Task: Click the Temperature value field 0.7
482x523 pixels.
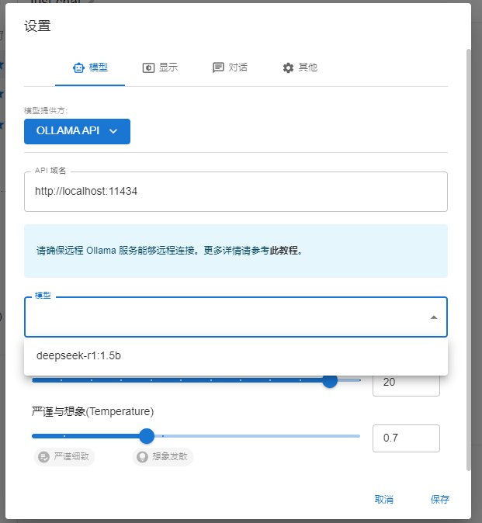Action: pos(406,438)
